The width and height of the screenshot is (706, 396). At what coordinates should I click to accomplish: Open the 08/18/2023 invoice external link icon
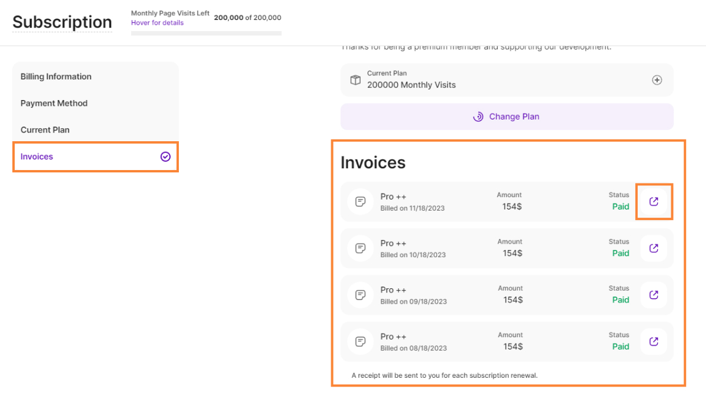tap(654, 341)
